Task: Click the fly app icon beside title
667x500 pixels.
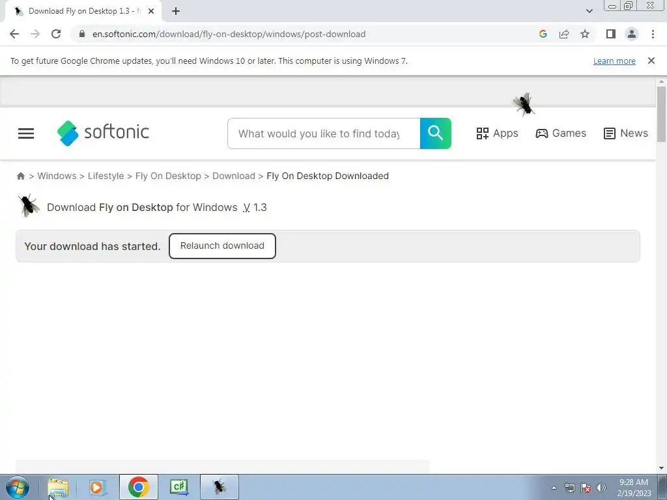Action: pos(29,206)
